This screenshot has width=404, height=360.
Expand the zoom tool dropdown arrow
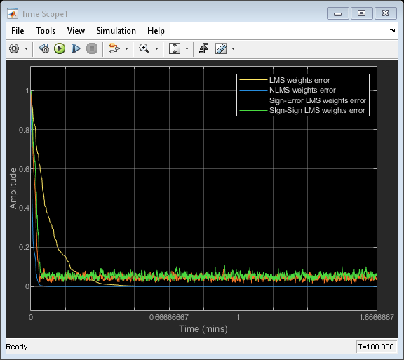pyautogui.click(x=156, y=48)
